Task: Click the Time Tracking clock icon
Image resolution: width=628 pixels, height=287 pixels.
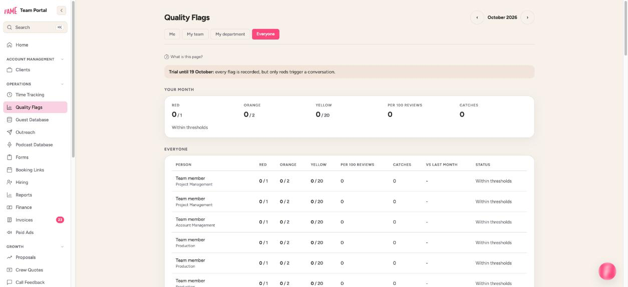Action: click(10, 95)
